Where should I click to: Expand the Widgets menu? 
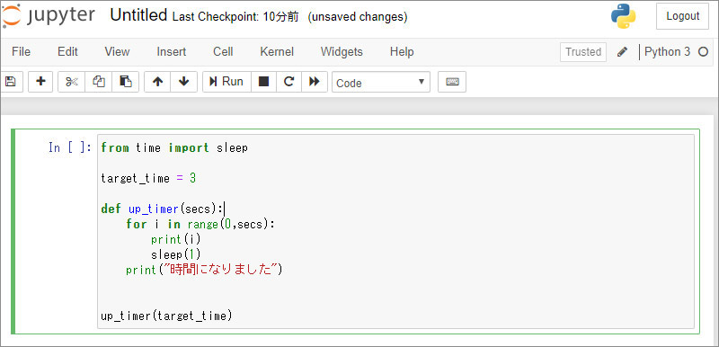[x=342, y=52]
